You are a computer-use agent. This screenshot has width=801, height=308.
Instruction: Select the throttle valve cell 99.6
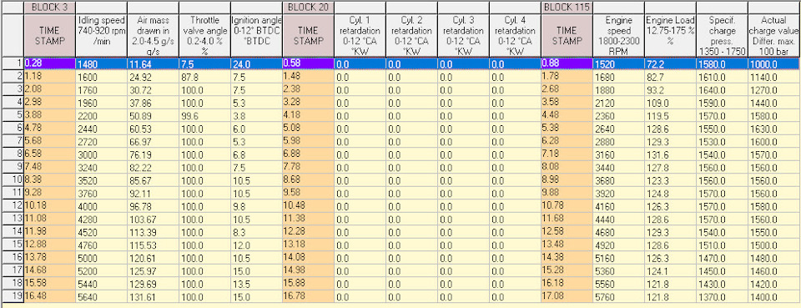point(204,115)
